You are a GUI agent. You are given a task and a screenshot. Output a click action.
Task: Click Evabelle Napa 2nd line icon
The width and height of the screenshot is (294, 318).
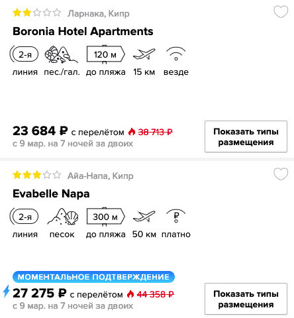coord(24,217)
